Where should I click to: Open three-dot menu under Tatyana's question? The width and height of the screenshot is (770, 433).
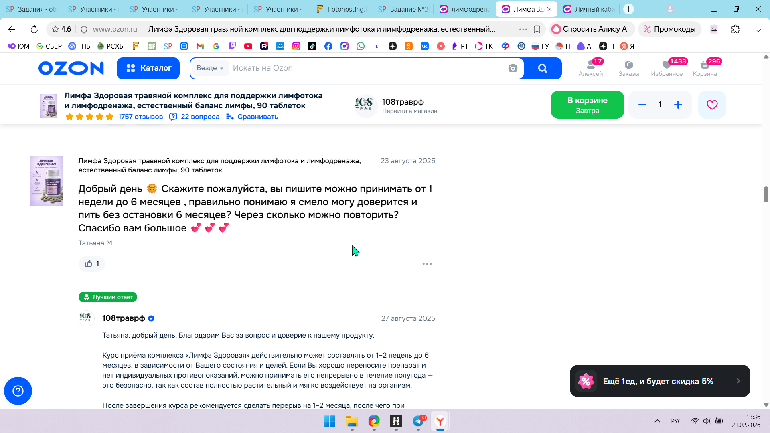[427, 264]
